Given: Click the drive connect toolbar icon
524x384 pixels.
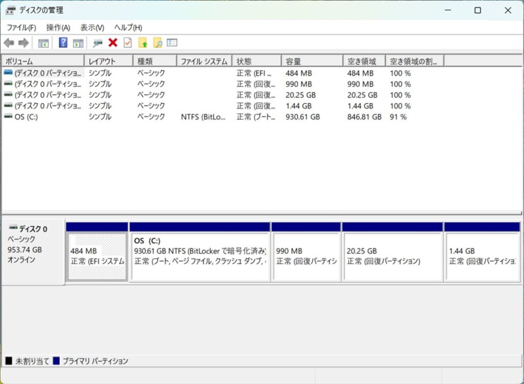Looking at the screenshot, I should 98,43.
